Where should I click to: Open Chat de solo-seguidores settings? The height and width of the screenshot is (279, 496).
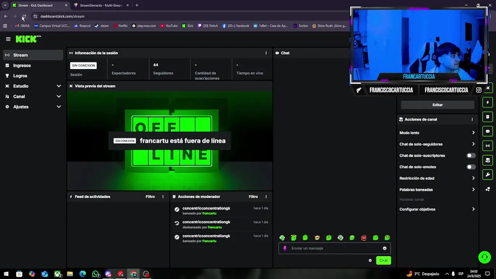437,144
